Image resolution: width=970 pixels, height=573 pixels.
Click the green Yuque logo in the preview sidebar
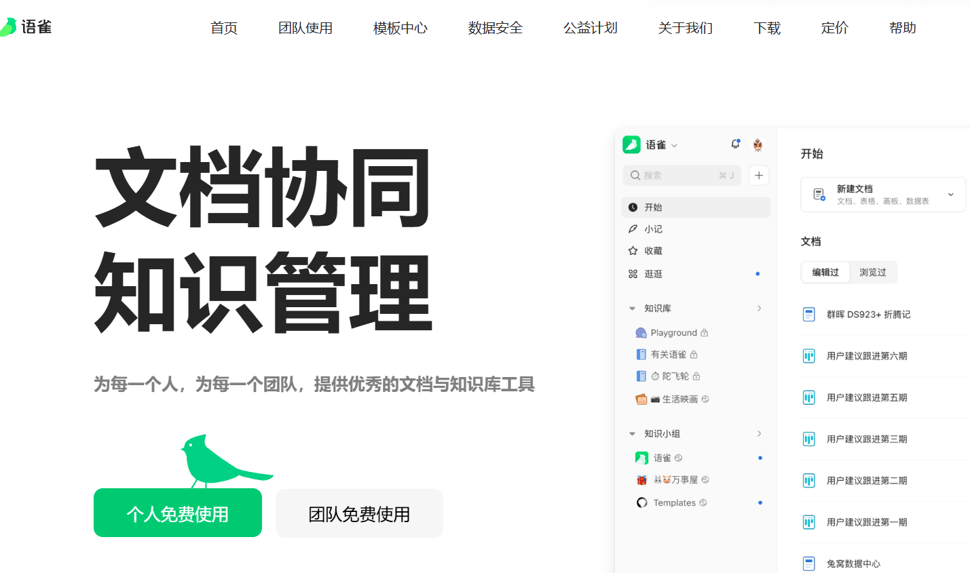coord(631,144)
